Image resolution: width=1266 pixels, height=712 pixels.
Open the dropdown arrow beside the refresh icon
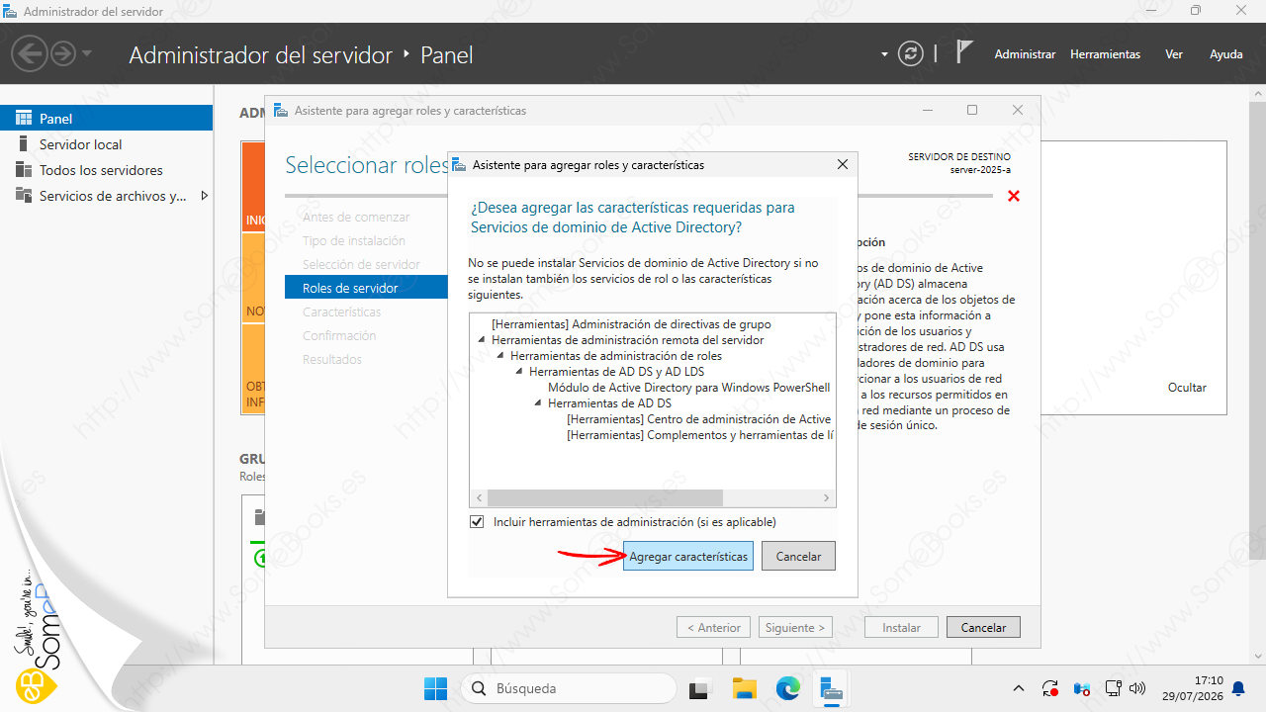(885, 54)
